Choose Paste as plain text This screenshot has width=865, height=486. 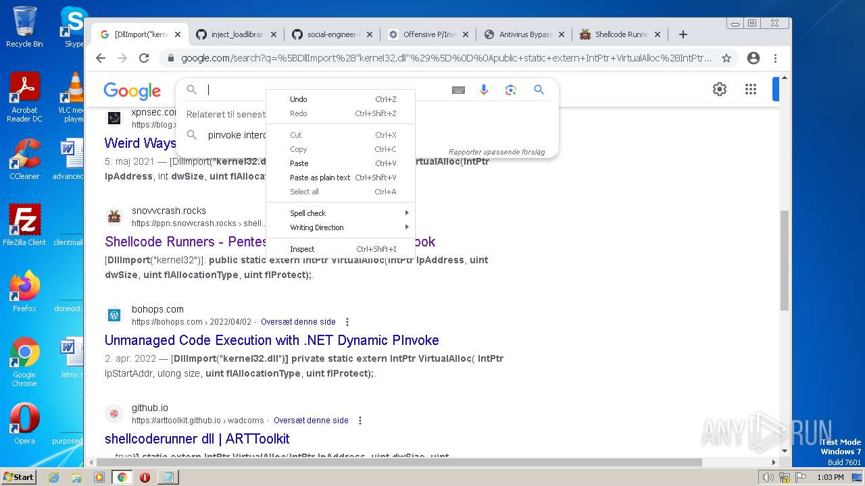tap(341, 178)
